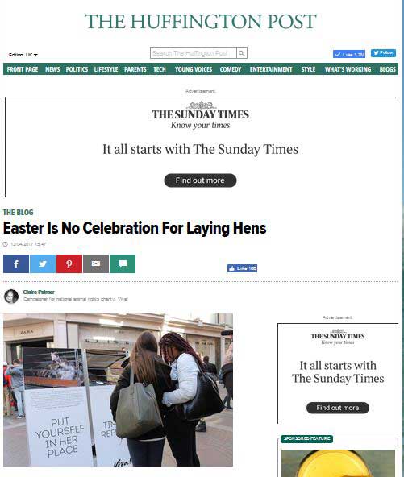This screenshot has width=404, height=477.
Task: Open the Entertainment menu item
Action: point(271,69)
